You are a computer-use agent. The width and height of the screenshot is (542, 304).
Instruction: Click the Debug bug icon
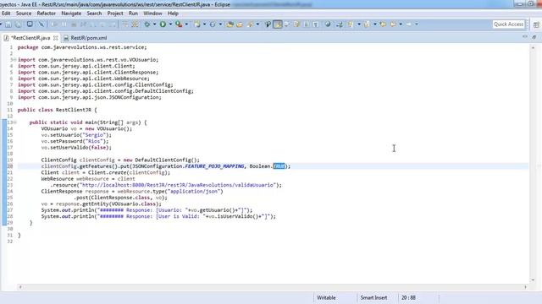click(147, 24)
